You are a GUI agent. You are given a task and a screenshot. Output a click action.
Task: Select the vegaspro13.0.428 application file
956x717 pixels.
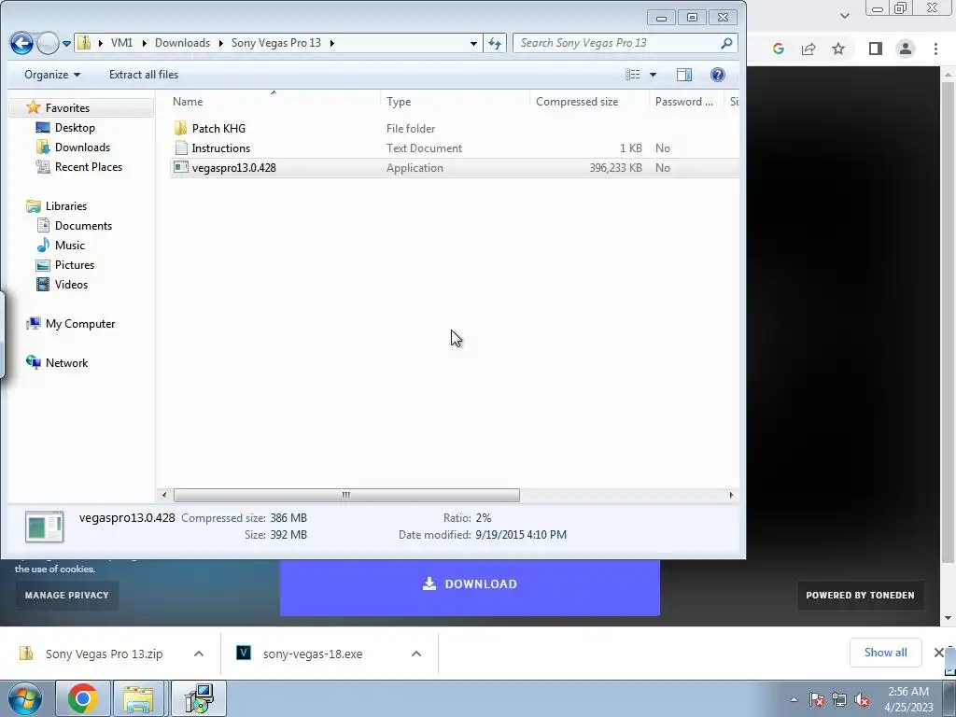click(x=233, y=168)
